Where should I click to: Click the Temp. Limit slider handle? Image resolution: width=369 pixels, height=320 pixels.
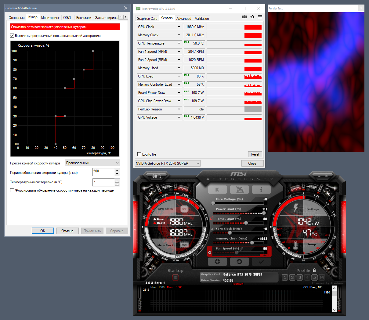[246, 223]
